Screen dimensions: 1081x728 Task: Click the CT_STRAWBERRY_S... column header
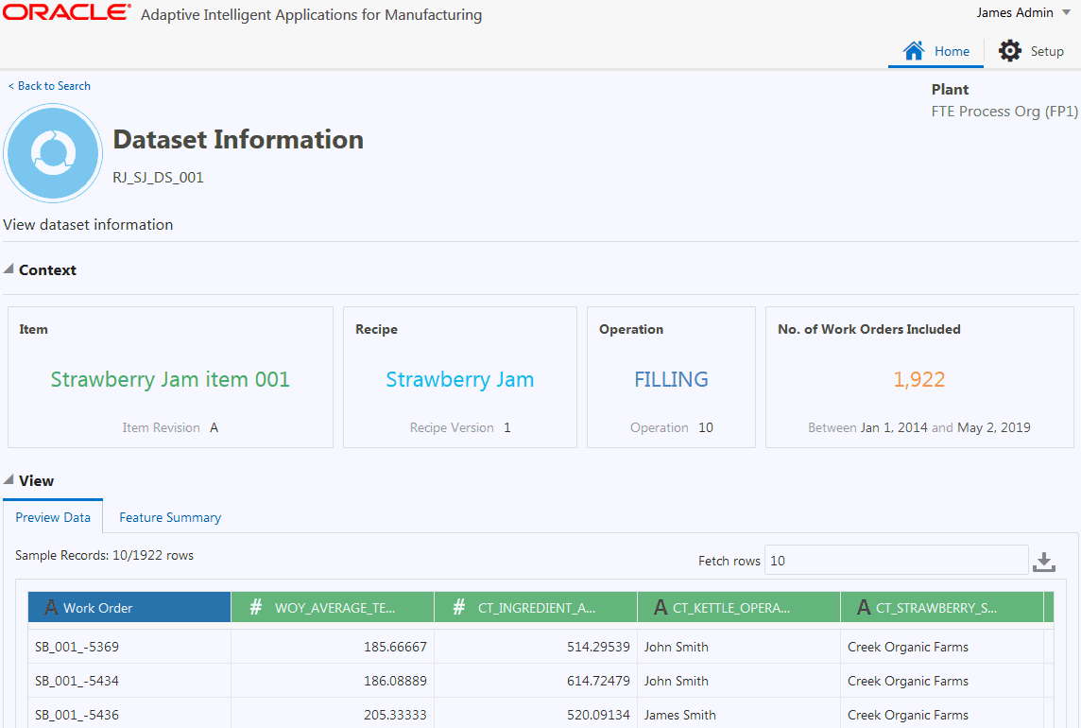click(x=942, y=607)
